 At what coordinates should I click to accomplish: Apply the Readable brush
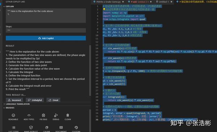[x=13, y=117]
